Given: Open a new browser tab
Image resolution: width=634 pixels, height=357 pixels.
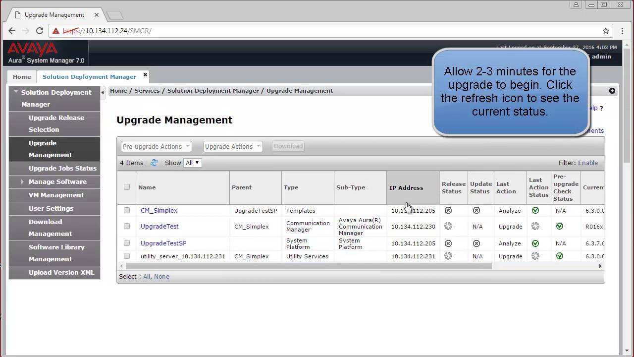Looking at the screenshot, I should point(114,15).
